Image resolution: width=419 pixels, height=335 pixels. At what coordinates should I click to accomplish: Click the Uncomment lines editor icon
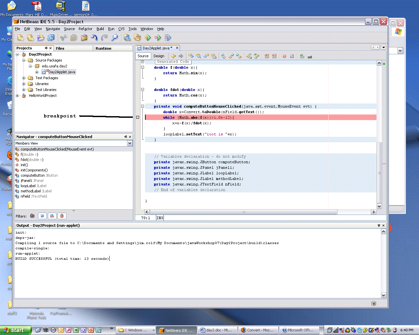(310, 56)
